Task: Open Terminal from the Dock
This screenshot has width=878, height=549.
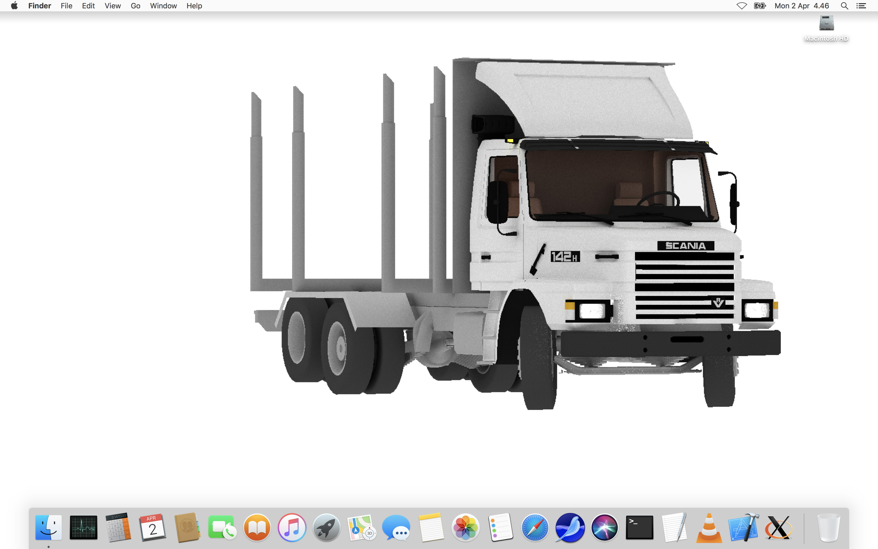Action: (x=639, y=527)
